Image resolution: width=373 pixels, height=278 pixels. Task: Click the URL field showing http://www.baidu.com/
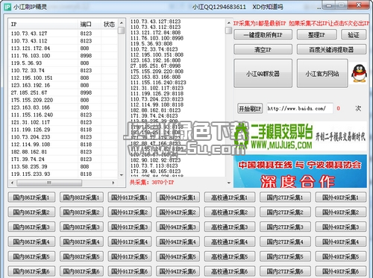pyautogui.click(x=300, y=109)
